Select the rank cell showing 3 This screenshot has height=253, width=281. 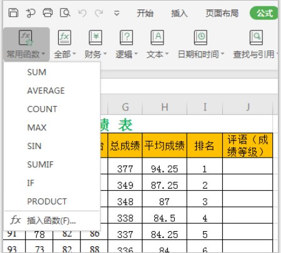click(205, 199)
